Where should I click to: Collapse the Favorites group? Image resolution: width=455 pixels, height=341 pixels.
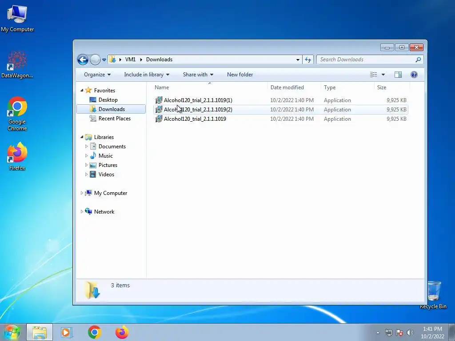coord(82,91)
